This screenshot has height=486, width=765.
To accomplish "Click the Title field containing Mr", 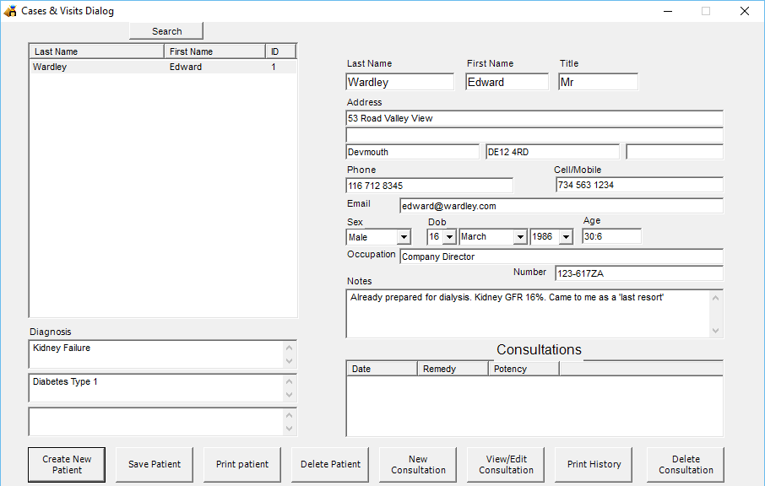I will click(598, 82).
